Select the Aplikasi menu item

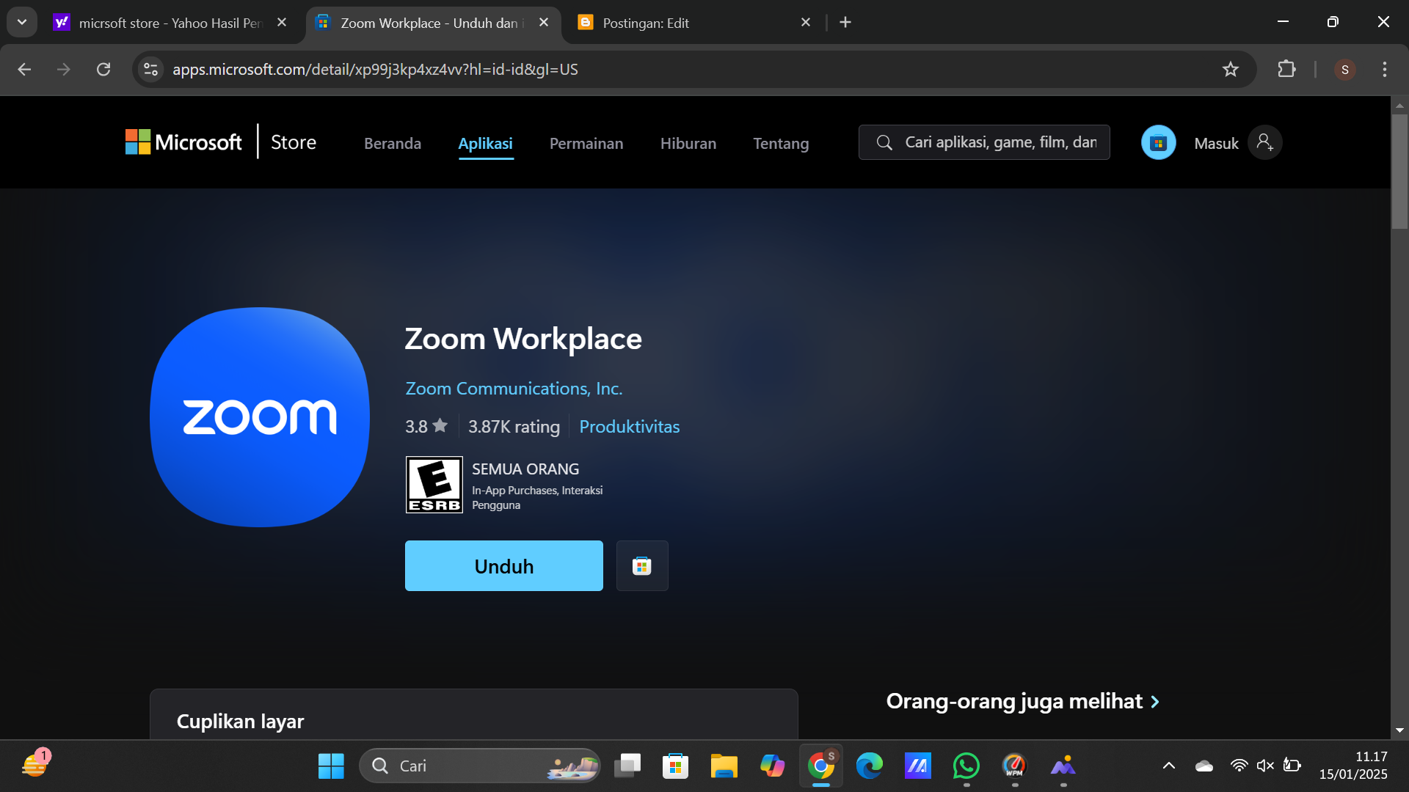click(x=485, y=144)
